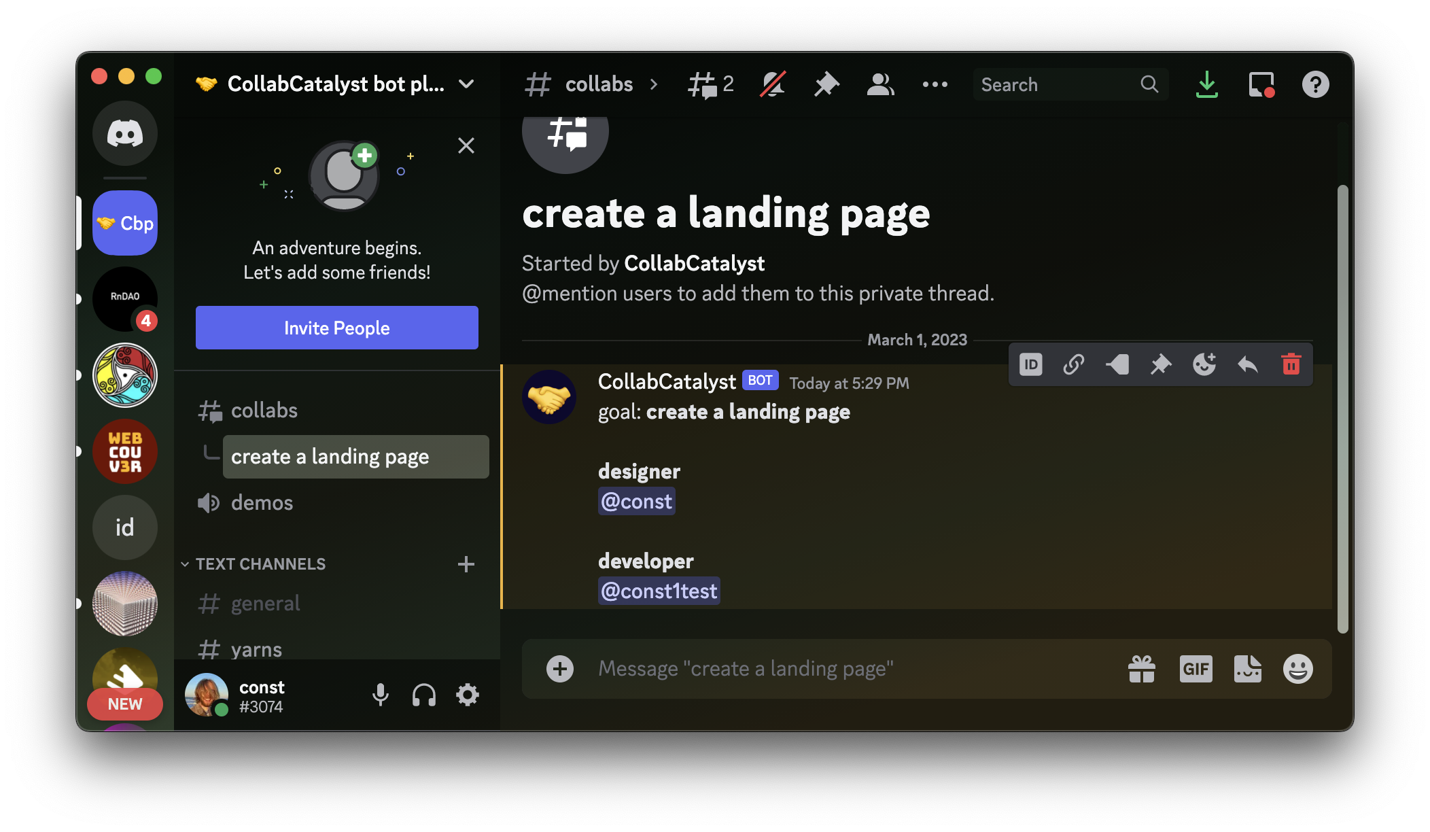Viewport: 1430px width, 832px height.
Task: Open the collabs forum channel
Action: click(337, 411)
